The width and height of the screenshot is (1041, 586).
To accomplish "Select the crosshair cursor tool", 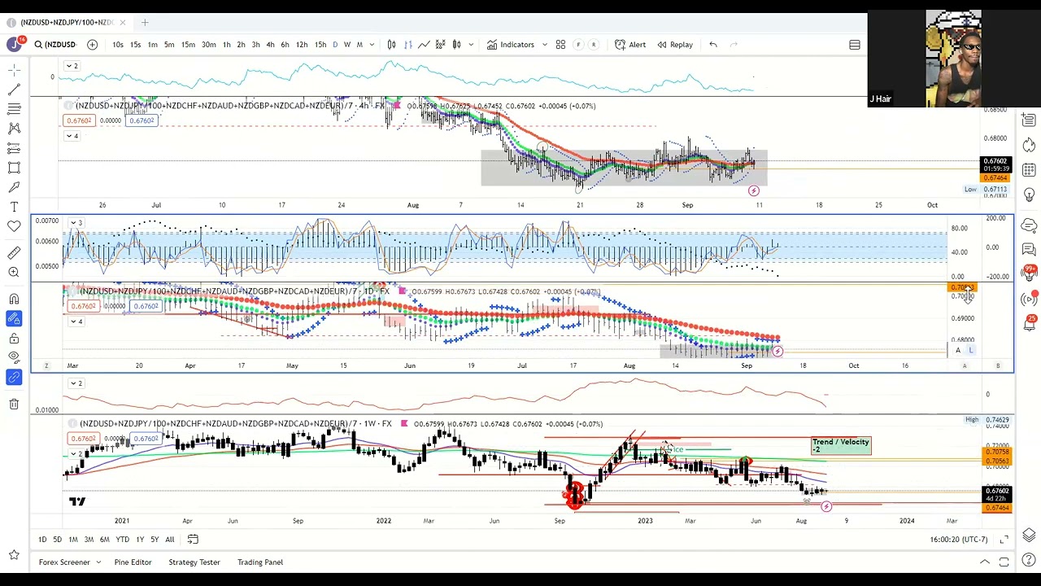I will pyautogui.click(x=14, y=71).
